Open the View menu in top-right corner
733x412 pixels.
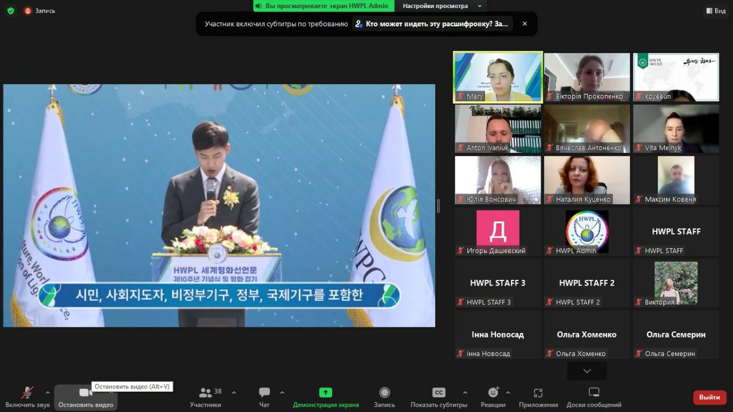coord(716,10)
